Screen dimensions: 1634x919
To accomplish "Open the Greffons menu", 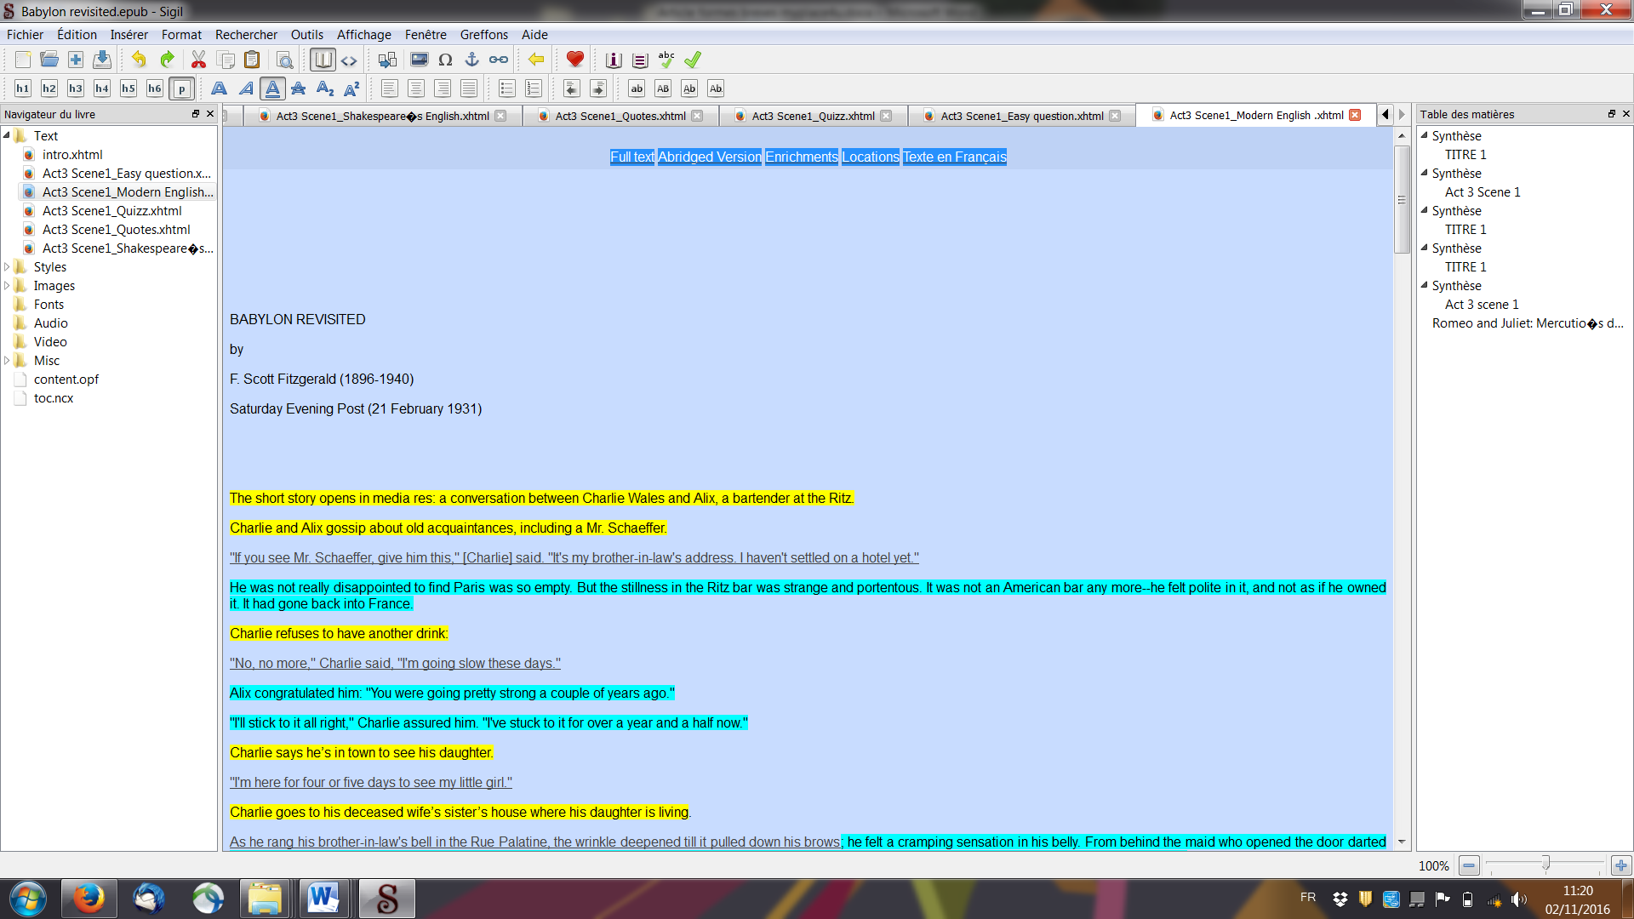I will [483, 35].
